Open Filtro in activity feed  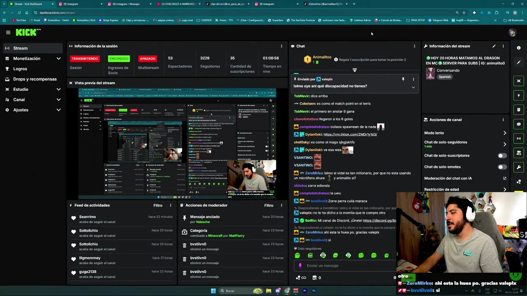(x=158, y=205)
